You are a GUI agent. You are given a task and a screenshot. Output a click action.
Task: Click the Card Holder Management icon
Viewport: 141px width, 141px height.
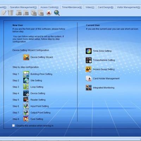click(88, 79)
